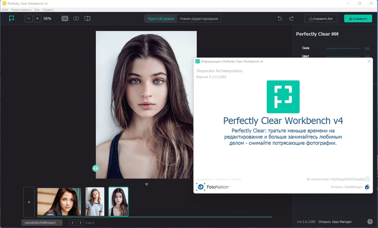Open the Справка menu
Viewport: 378px width, 228px height.
[48, 10]
